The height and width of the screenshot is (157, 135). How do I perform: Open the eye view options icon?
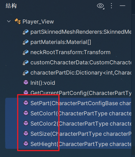click(x=100, y=6)
